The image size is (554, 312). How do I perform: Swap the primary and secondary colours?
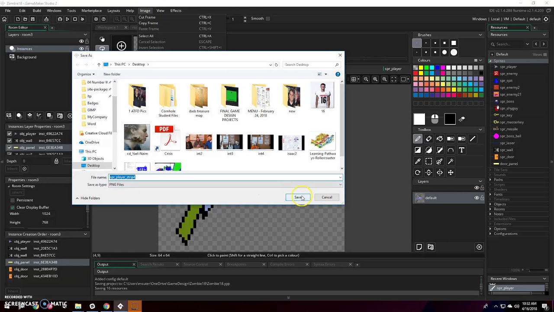(x=462, y=119)
